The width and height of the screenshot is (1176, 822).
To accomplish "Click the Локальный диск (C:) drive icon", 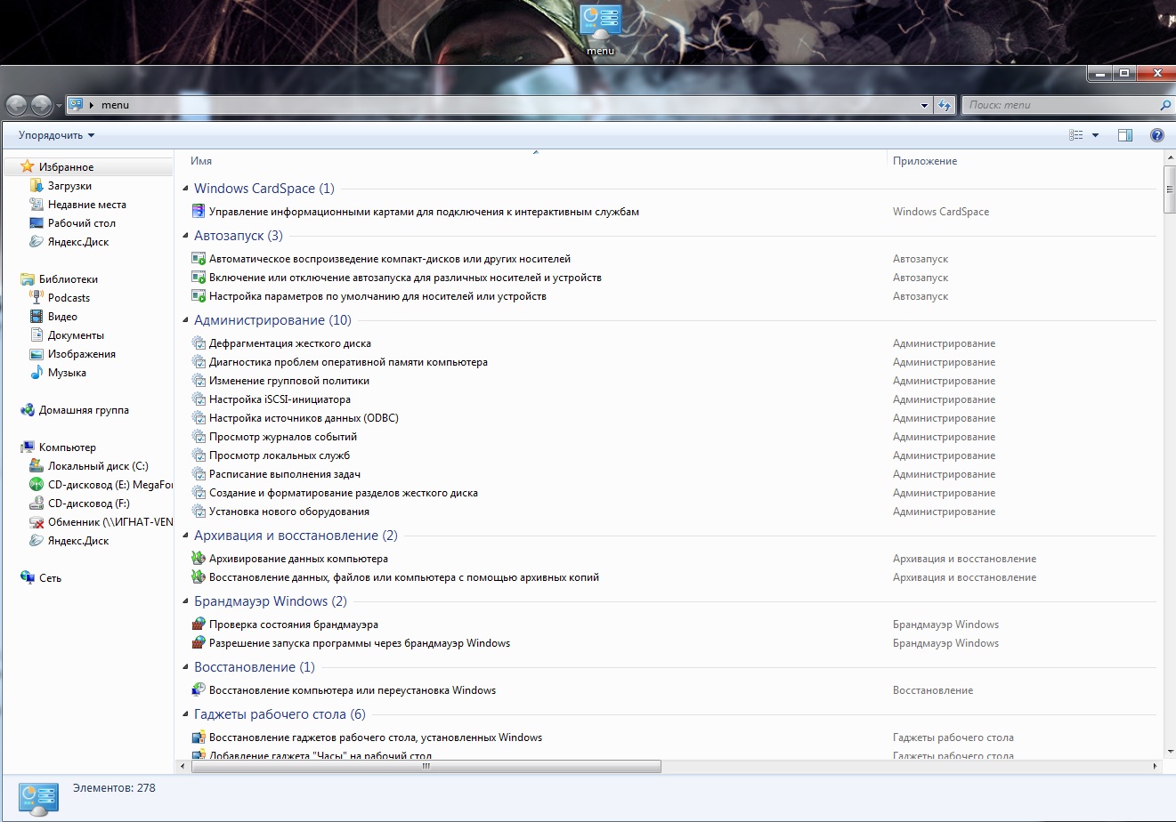I will pos(36,466).
